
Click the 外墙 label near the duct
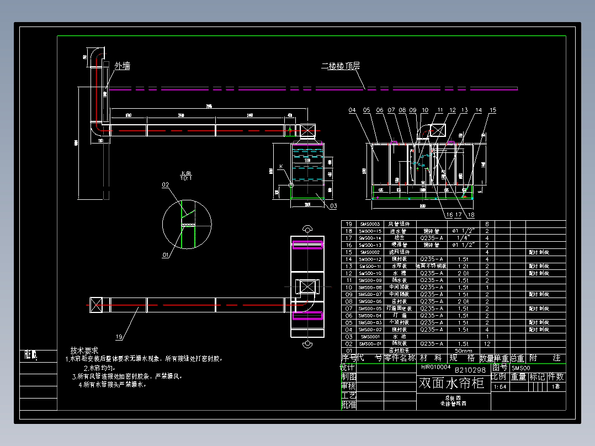122,66
